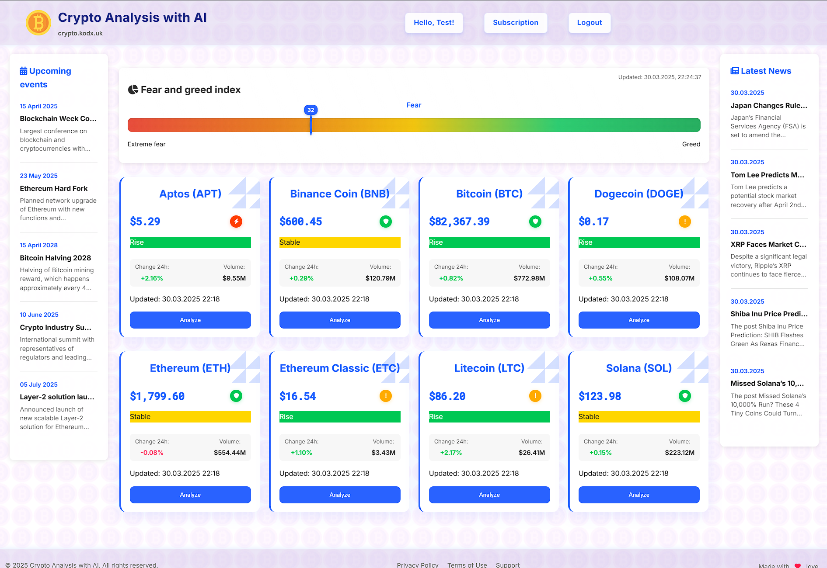Open the Layer-2 solution launch event
The width and height of the screenshot is (827, 568).
click(57, 397)
